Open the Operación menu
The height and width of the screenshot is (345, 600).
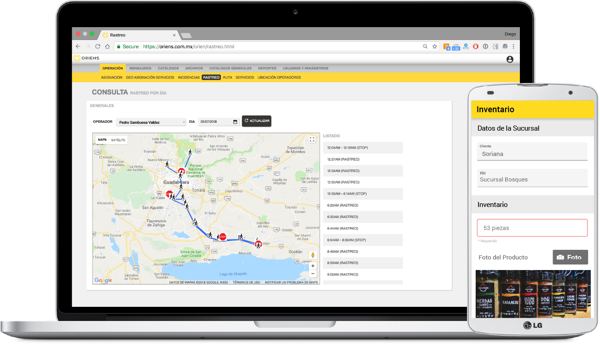point(113,68)
